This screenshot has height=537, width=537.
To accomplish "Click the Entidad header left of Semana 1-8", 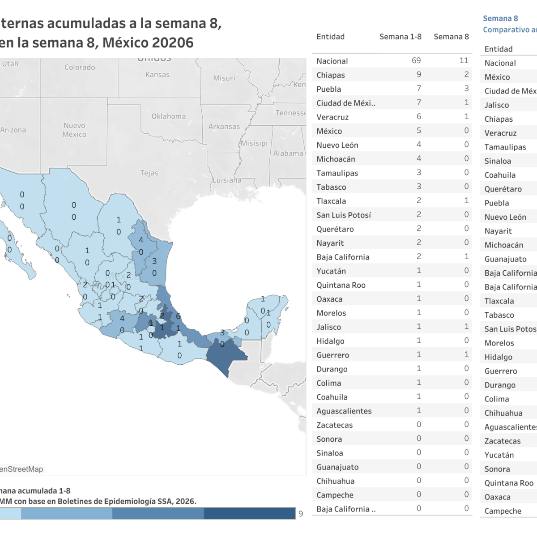I will (x=330, y=37).
